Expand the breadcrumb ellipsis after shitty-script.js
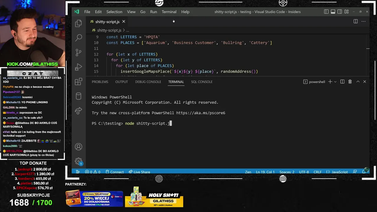The width and height of the screenshot is (377, 212). (x=128, y=30)
